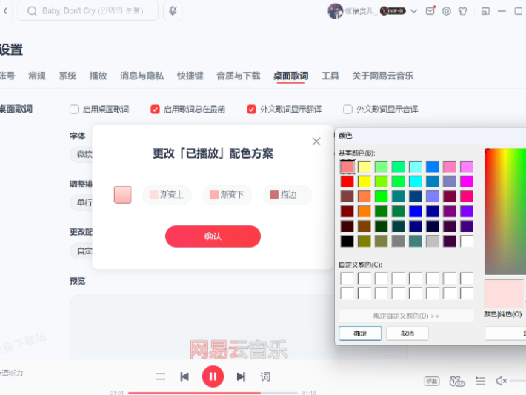Image resolution: width=526 pixels, height=395 pixels.
Task: Open the 消息与隐私 tab
Action: [x=142, y=76]
